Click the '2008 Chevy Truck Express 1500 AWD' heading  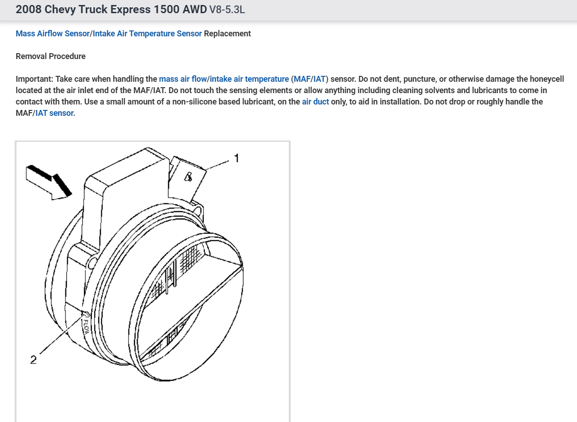click(111, 10)
